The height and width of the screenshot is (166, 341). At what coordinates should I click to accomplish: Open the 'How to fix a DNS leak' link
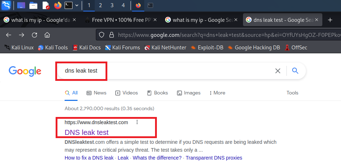pos(89,158)
